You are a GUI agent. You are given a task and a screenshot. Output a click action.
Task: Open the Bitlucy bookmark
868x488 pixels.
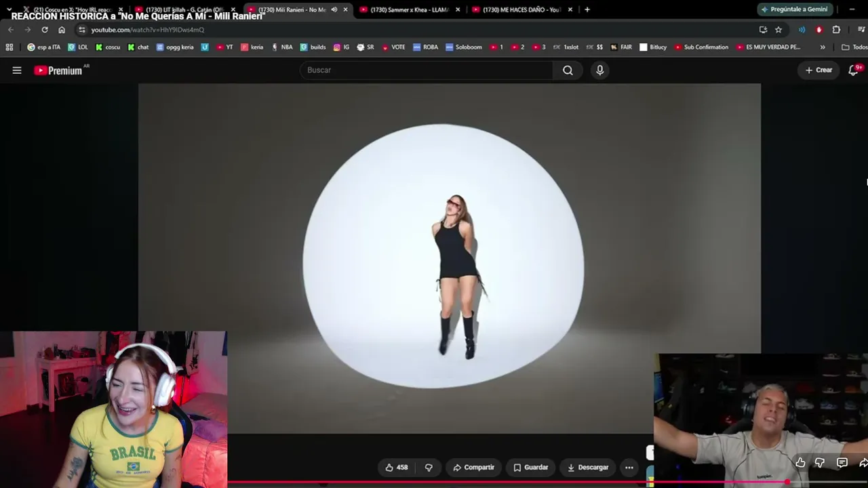[x=653, y=47]
